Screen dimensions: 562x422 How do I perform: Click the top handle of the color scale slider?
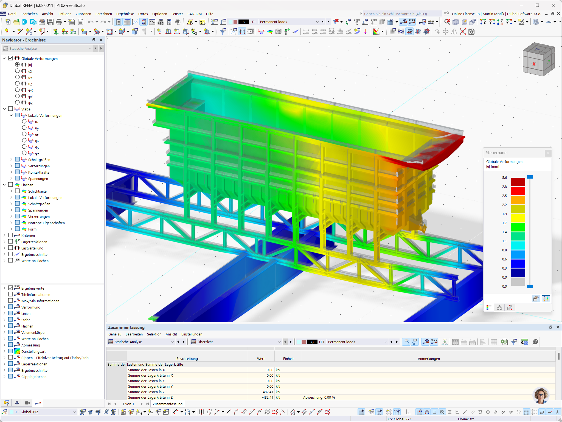click(530, 177)
